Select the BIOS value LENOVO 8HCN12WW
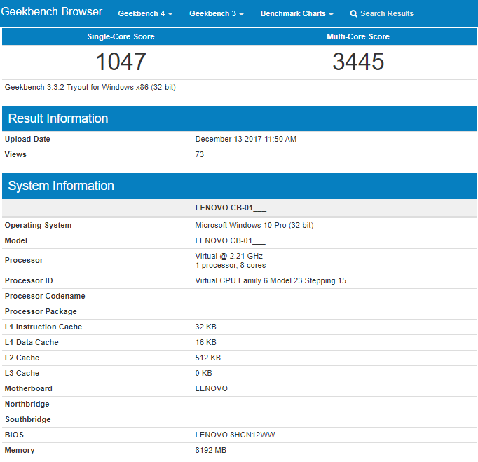The width and height of the screenshot is (478, 462). click(x=235, y=435)
